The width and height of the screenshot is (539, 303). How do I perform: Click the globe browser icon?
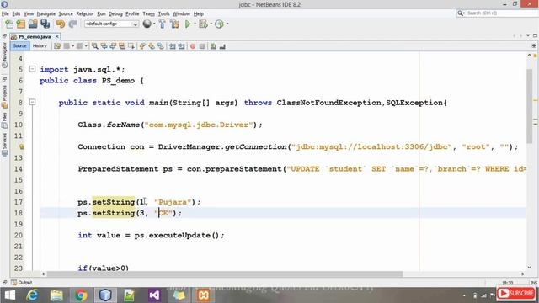tap(147, 24)
